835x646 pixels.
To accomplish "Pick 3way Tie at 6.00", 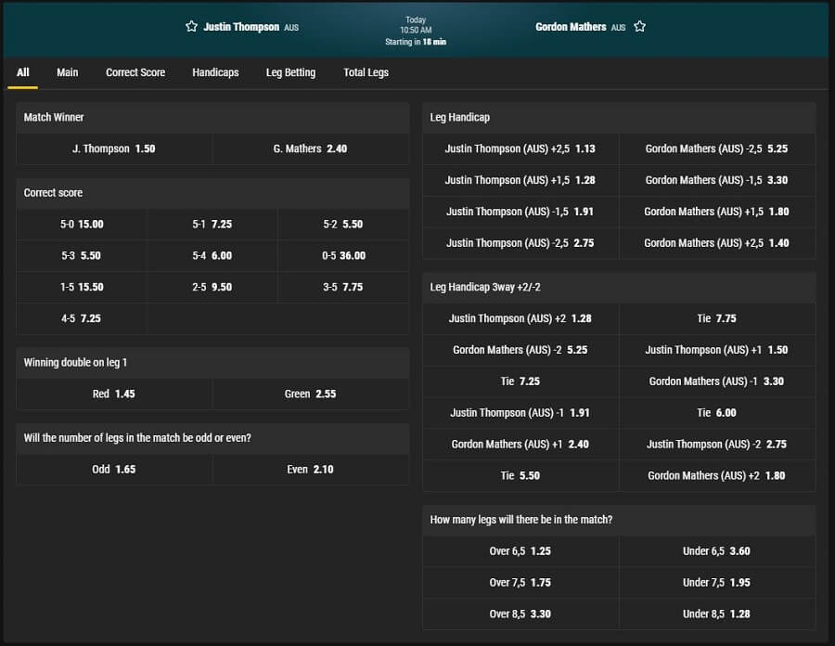I will [x=717, y=413].
